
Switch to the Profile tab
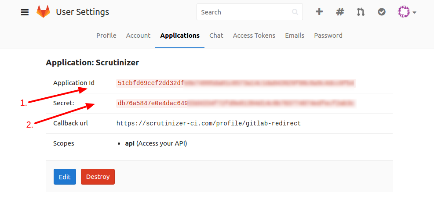coord(106,36)
